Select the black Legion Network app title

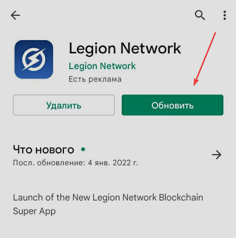125,49
